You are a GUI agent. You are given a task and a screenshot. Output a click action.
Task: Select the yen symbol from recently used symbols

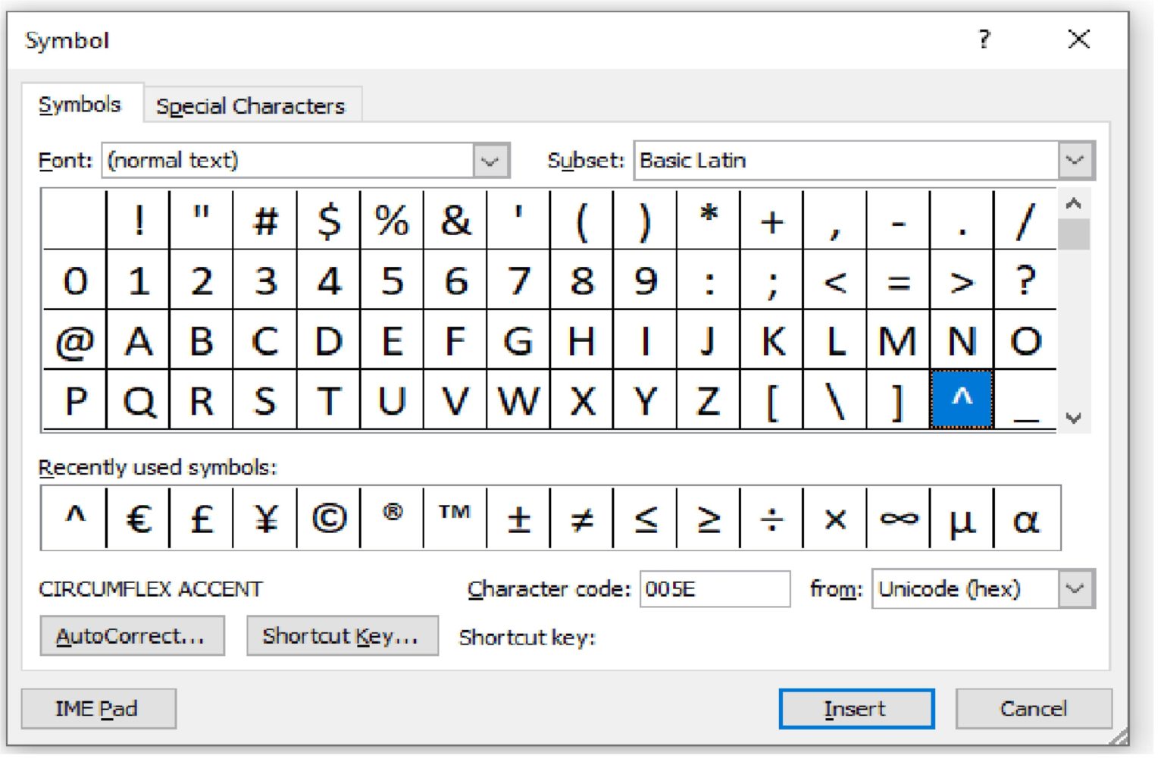264,519
